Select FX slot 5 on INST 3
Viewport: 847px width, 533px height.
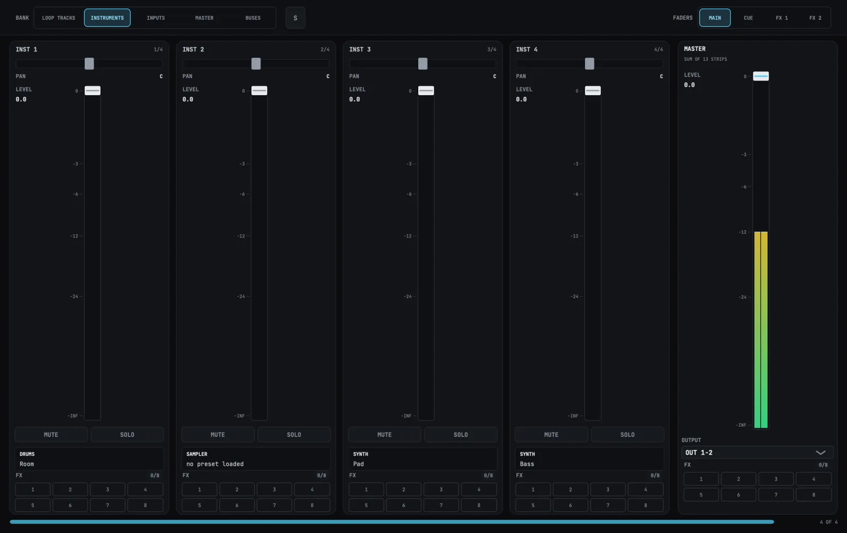366,506
